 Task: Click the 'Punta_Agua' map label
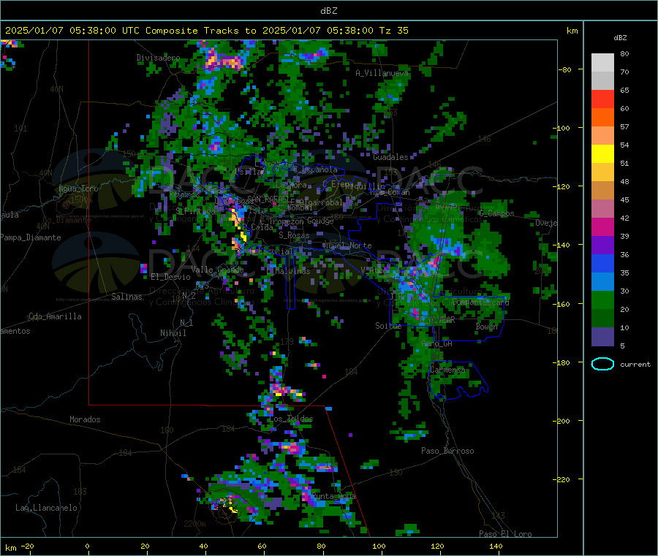[x=333, y=497]
